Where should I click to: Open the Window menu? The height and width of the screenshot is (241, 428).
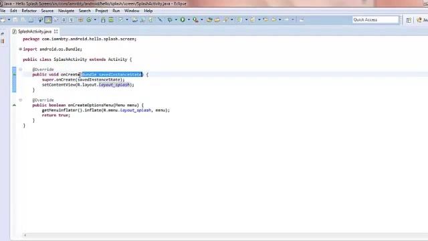point(132,11)
